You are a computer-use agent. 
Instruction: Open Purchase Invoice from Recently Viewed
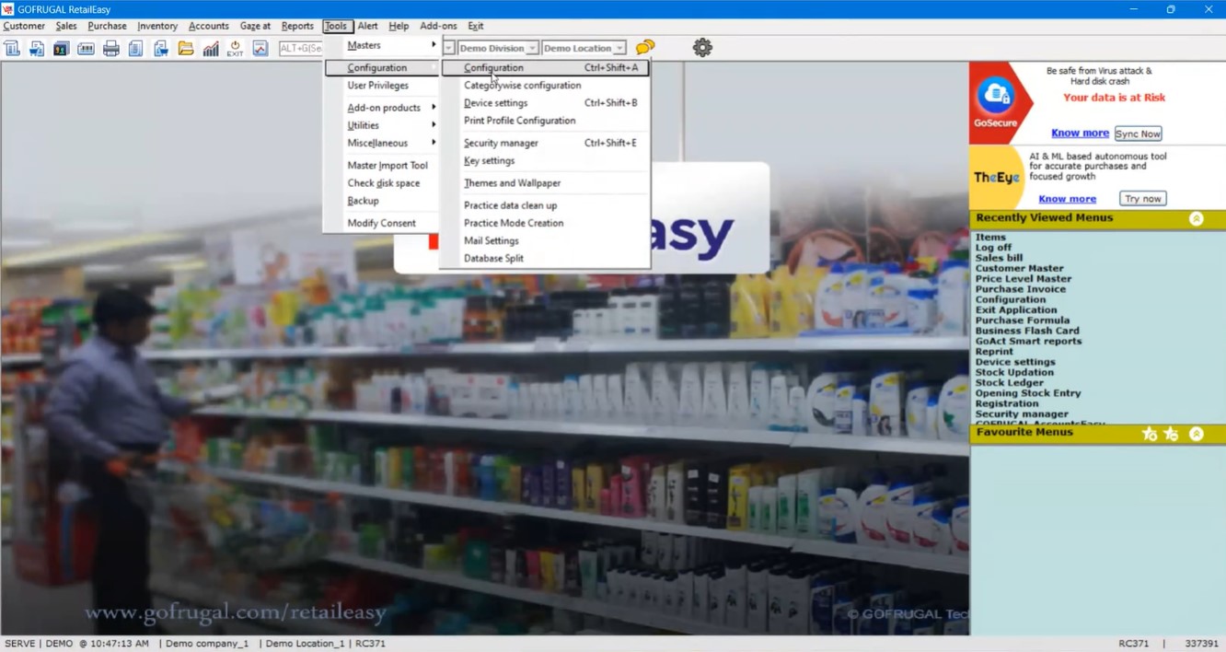point(1020,289)
